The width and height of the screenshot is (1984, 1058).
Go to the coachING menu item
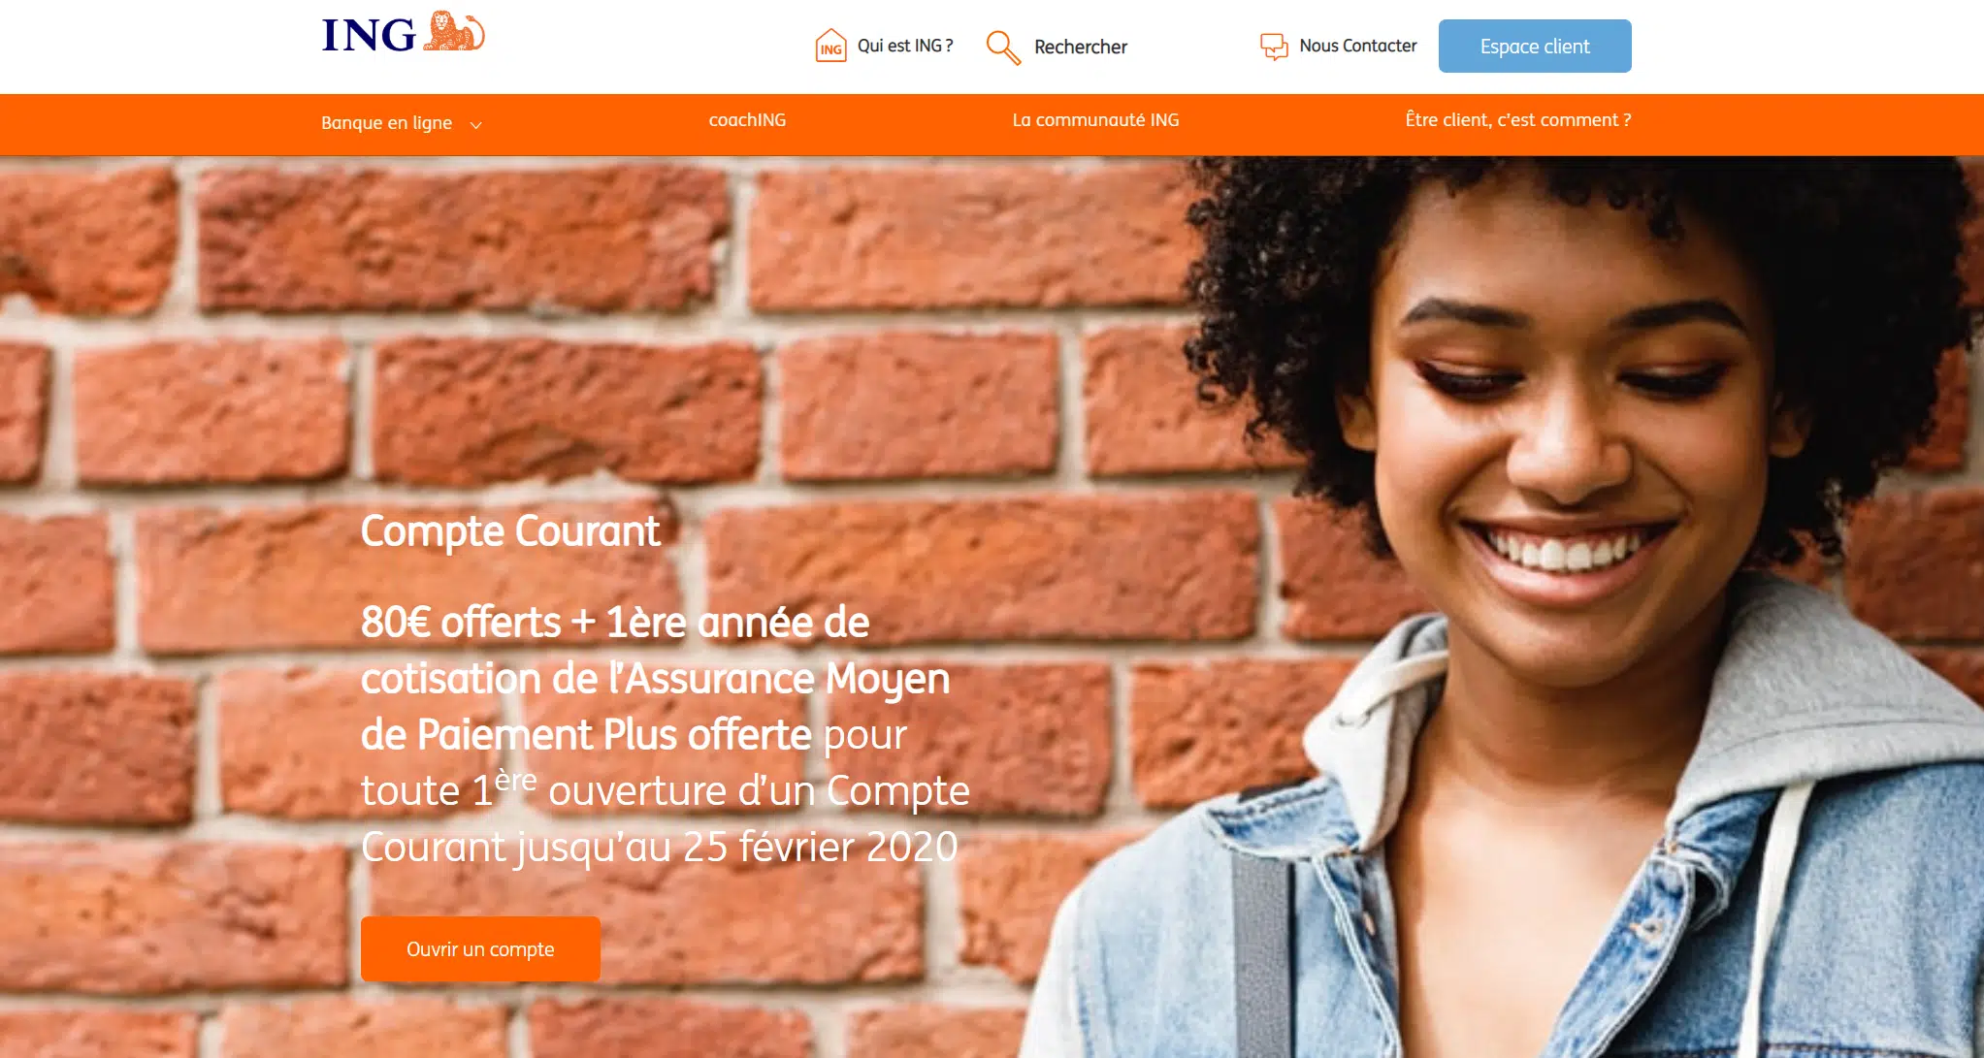pyautogui.click(x=747, y=120)
